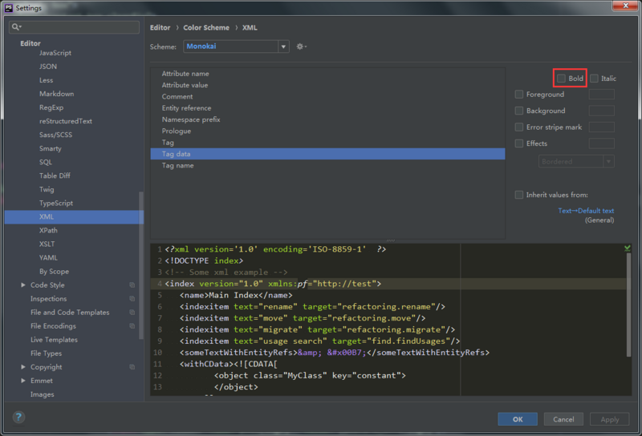Click the copy icon beside Inspections

point(132,299)
